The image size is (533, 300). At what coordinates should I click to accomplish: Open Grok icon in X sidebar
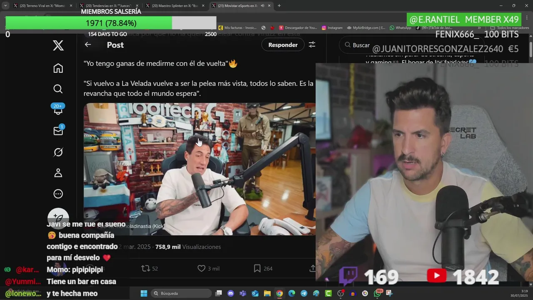point(58,152)
